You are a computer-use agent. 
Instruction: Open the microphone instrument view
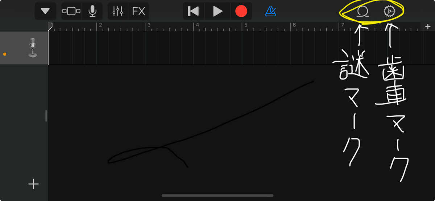92,11
